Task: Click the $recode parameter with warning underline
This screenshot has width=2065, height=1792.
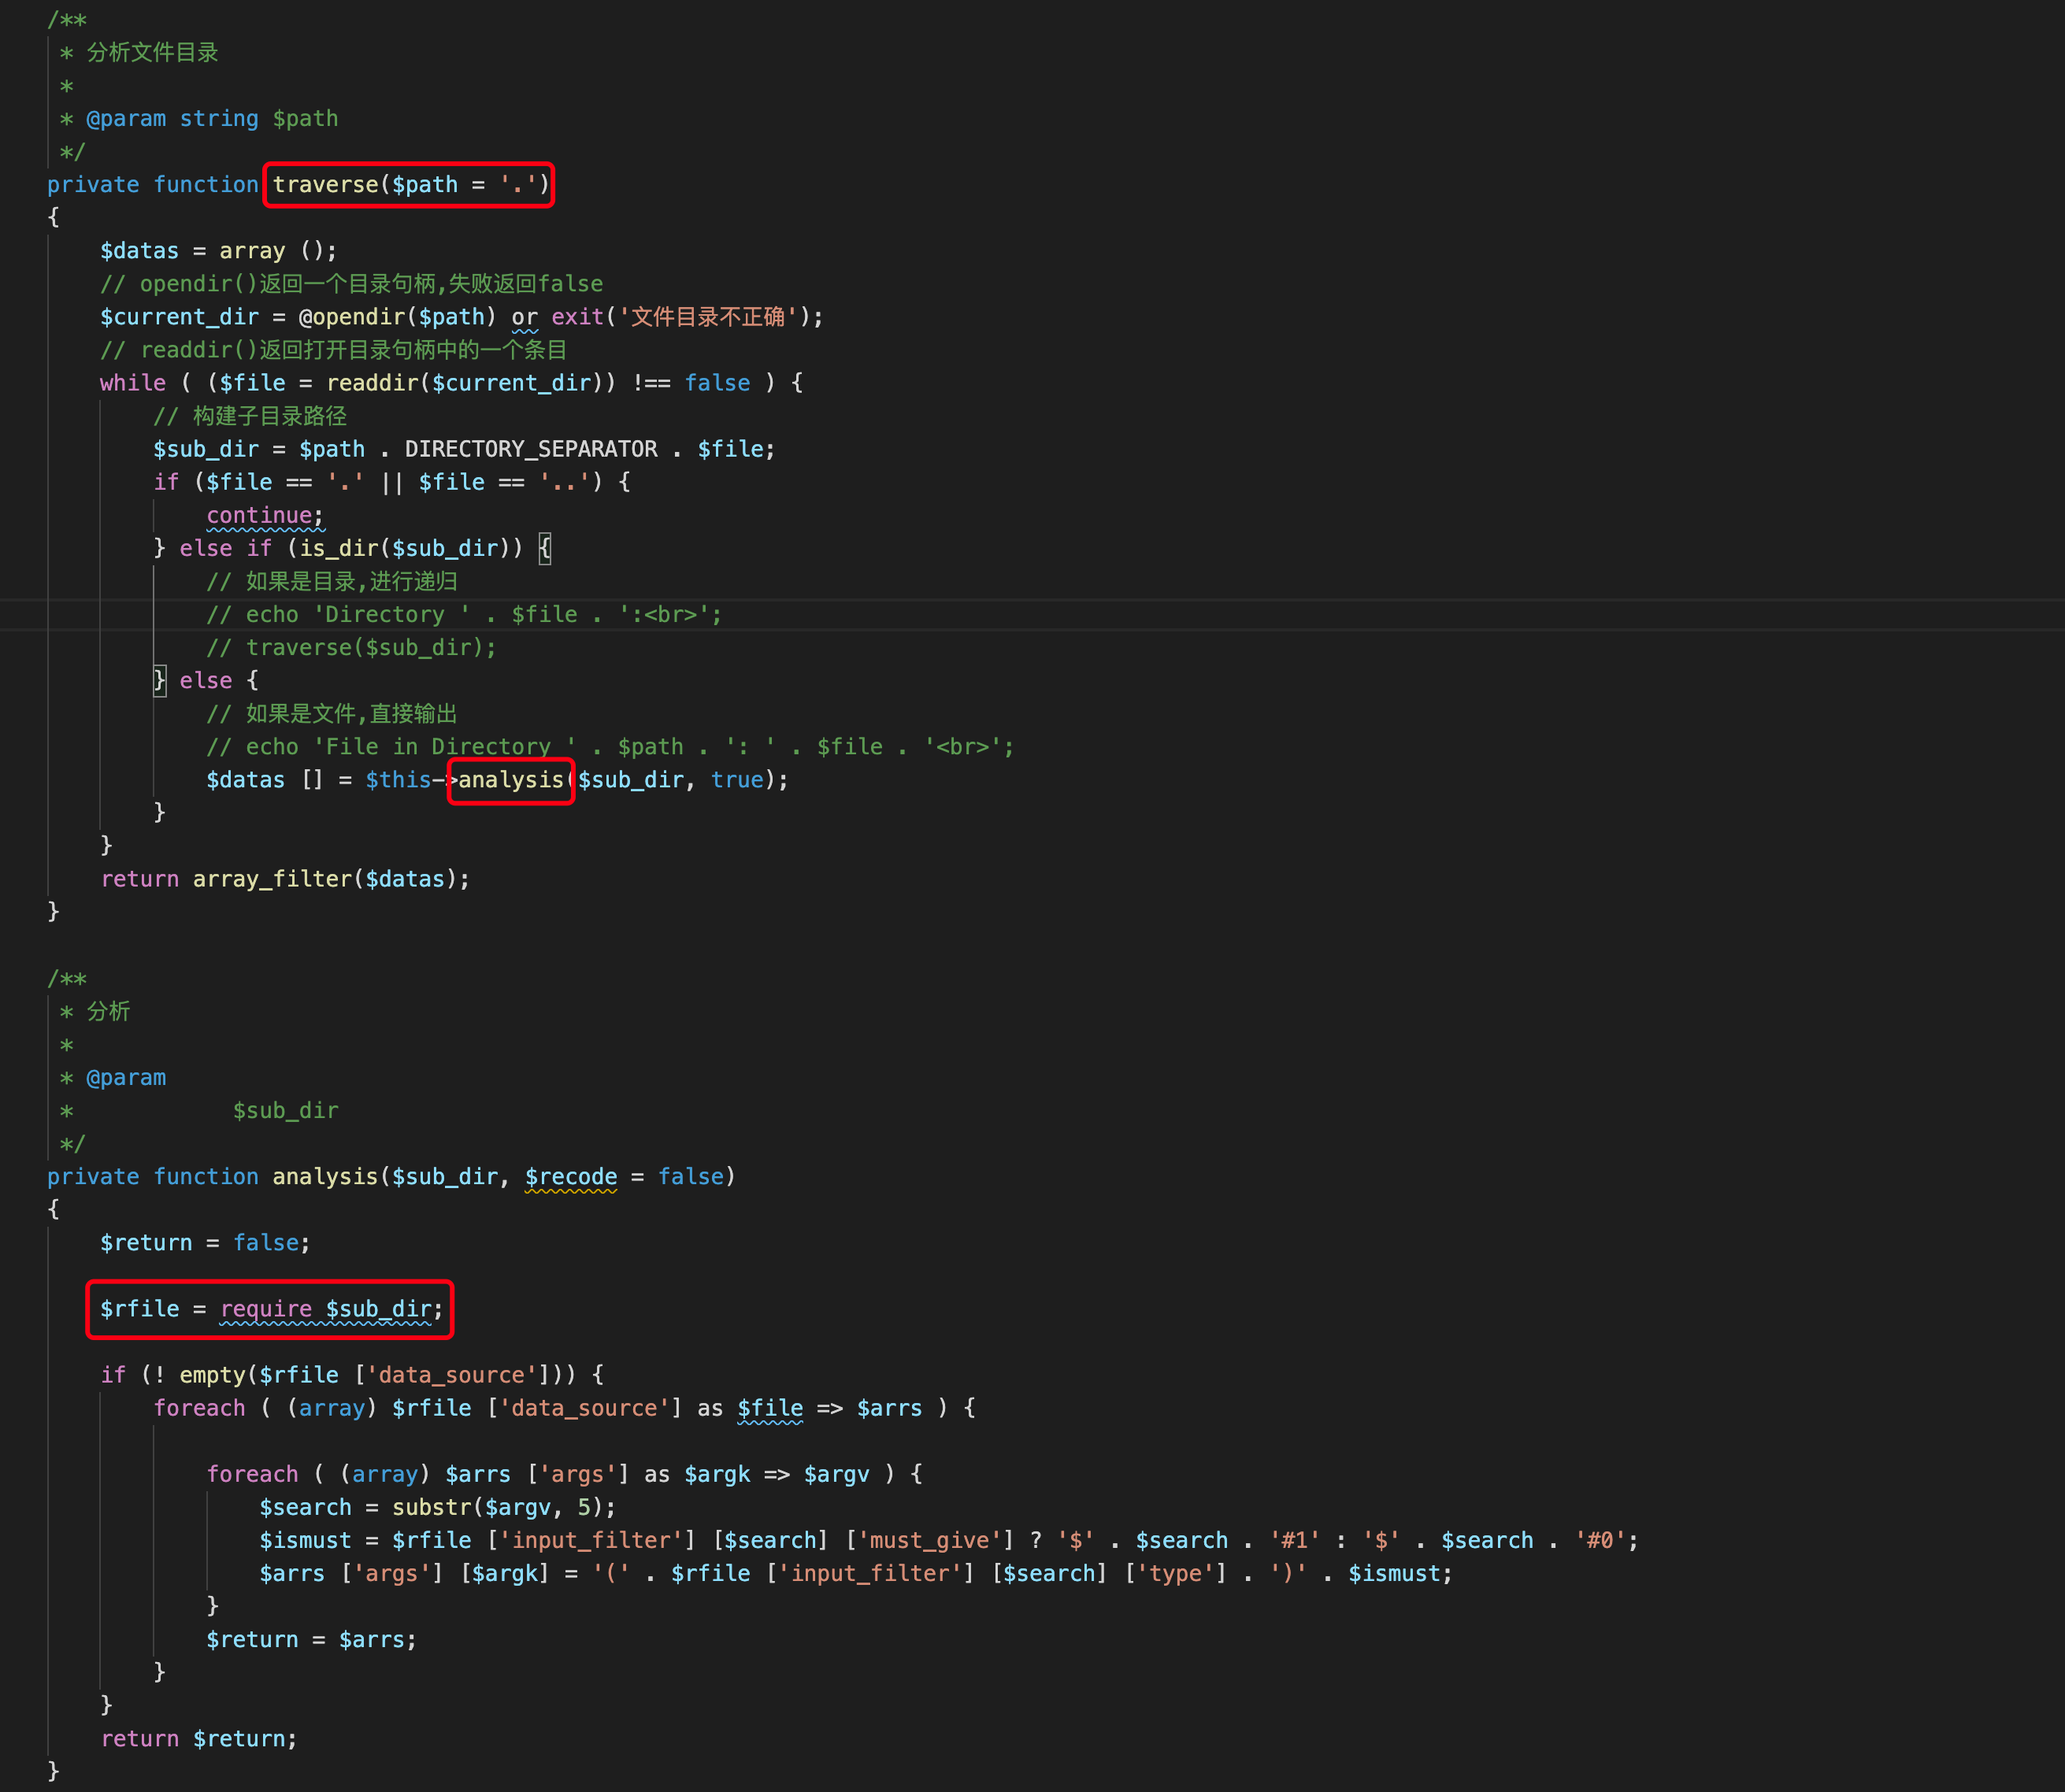Action: 570,1177
